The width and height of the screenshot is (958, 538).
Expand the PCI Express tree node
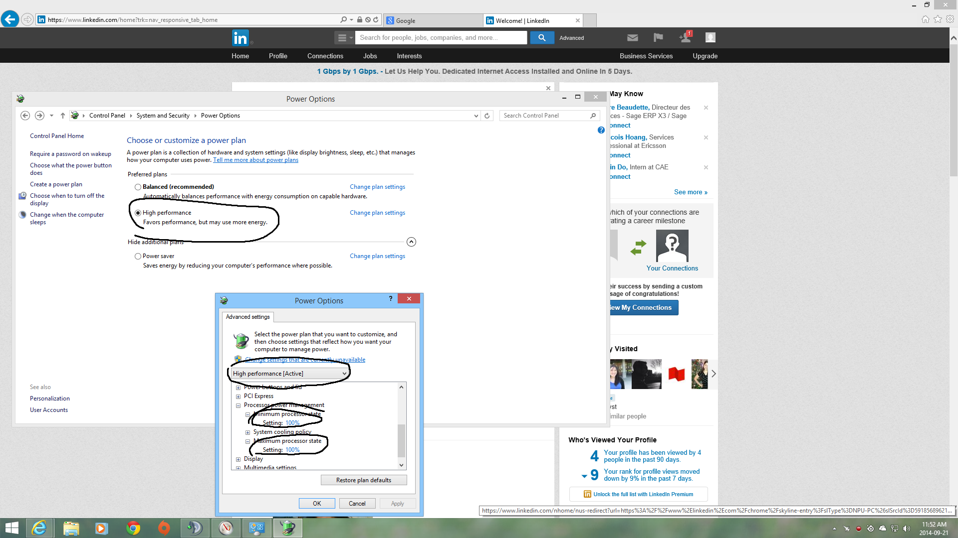pos(238,397)
